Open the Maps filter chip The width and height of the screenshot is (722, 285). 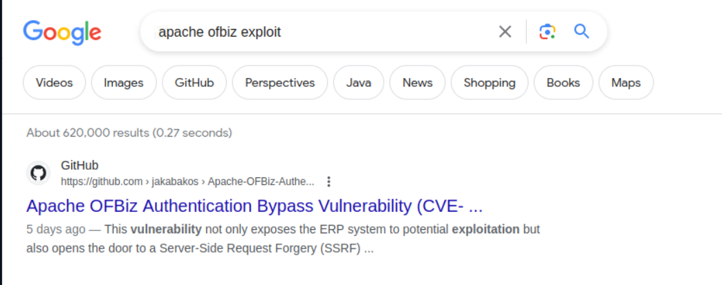626,83
